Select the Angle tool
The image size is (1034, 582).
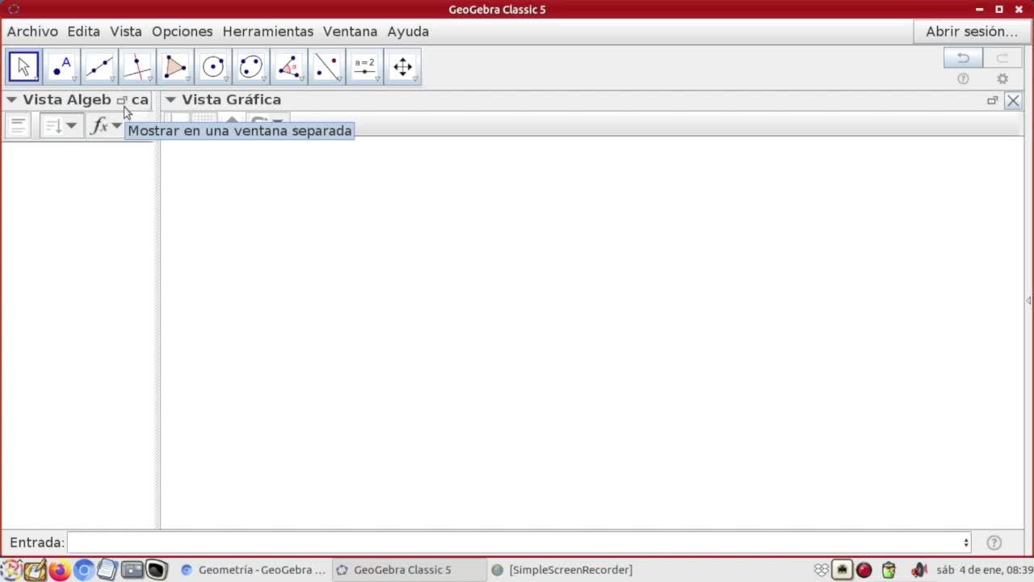tap(289, 67)
